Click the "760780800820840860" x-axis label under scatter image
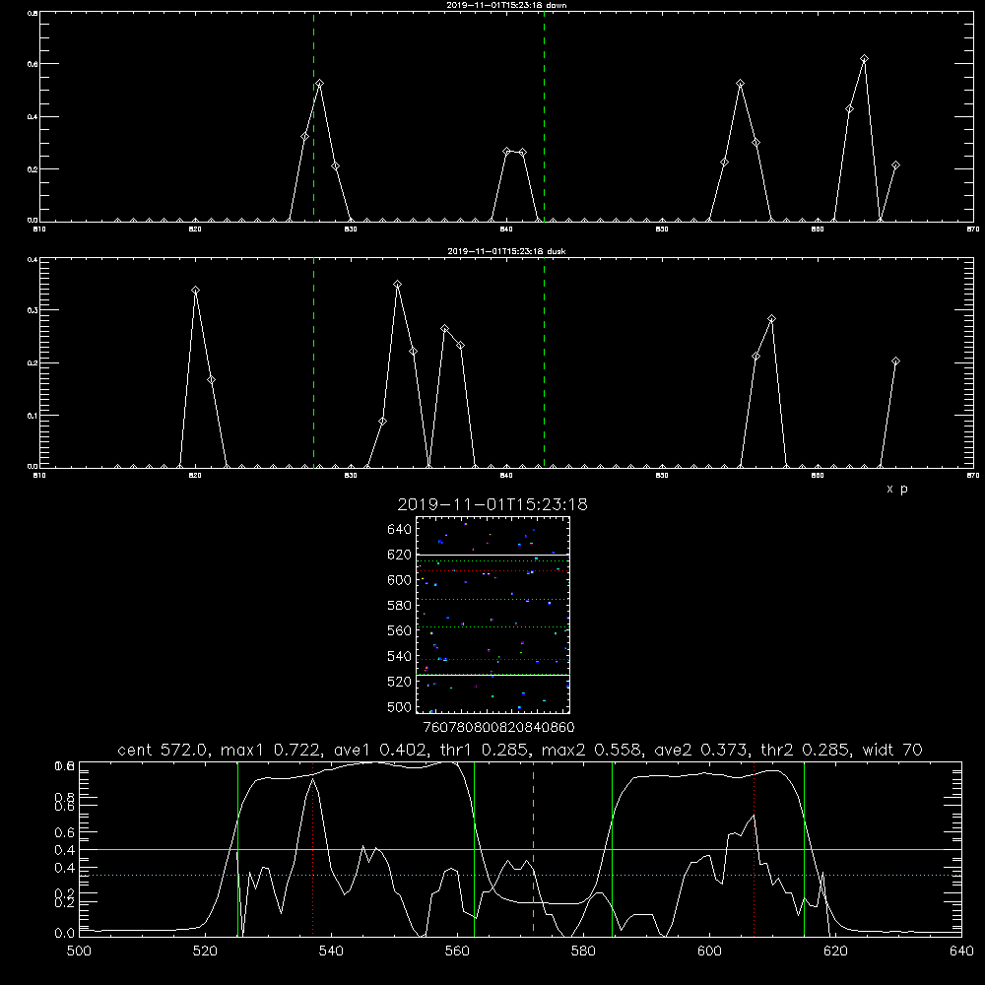Viewport: 985px width, 985px height. click(498, 728)
